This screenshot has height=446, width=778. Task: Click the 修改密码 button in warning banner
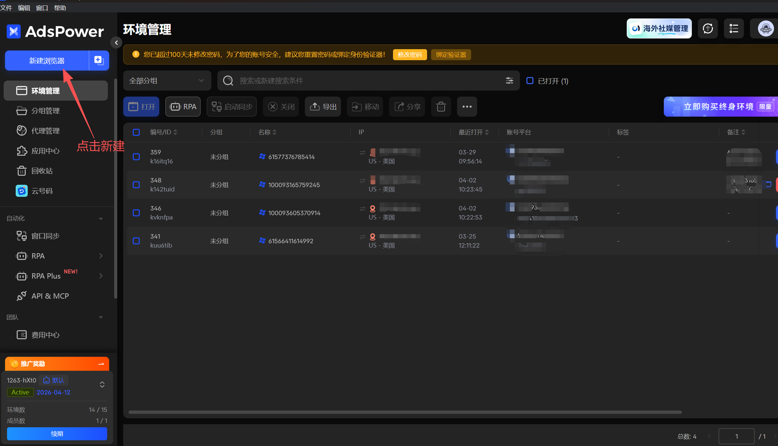click(410, 54)
